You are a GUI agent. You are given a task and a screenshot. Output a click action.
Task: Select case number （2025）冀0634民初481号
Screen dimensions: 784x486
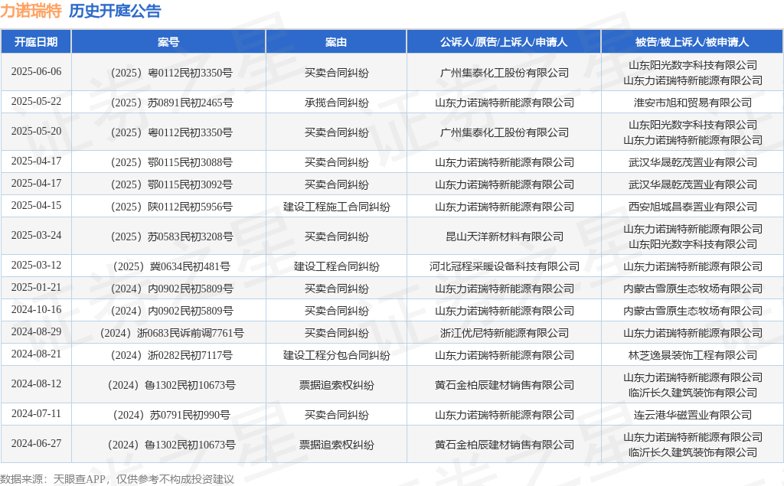pyautogui.click(x=169, y=266)
